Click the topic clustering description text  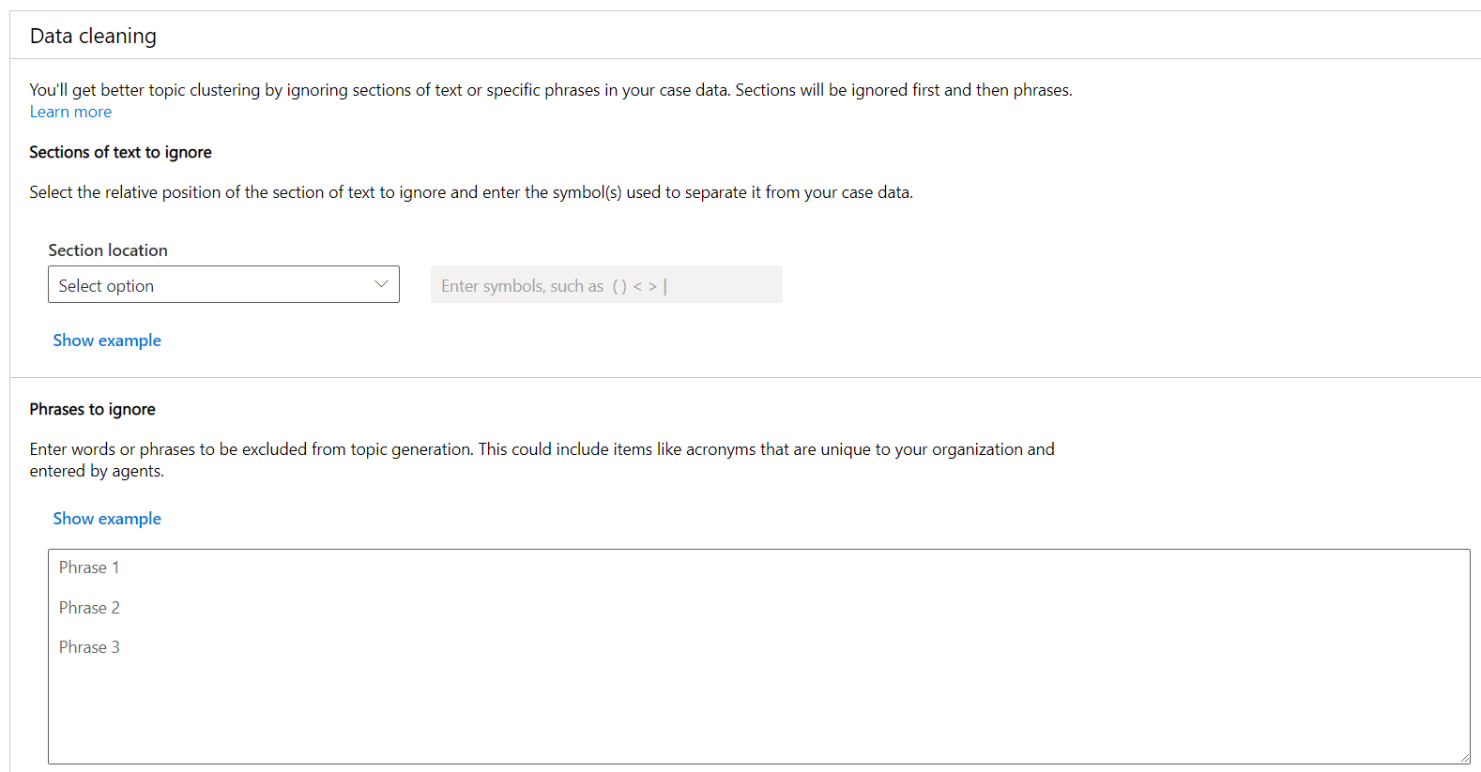[550, 89]
